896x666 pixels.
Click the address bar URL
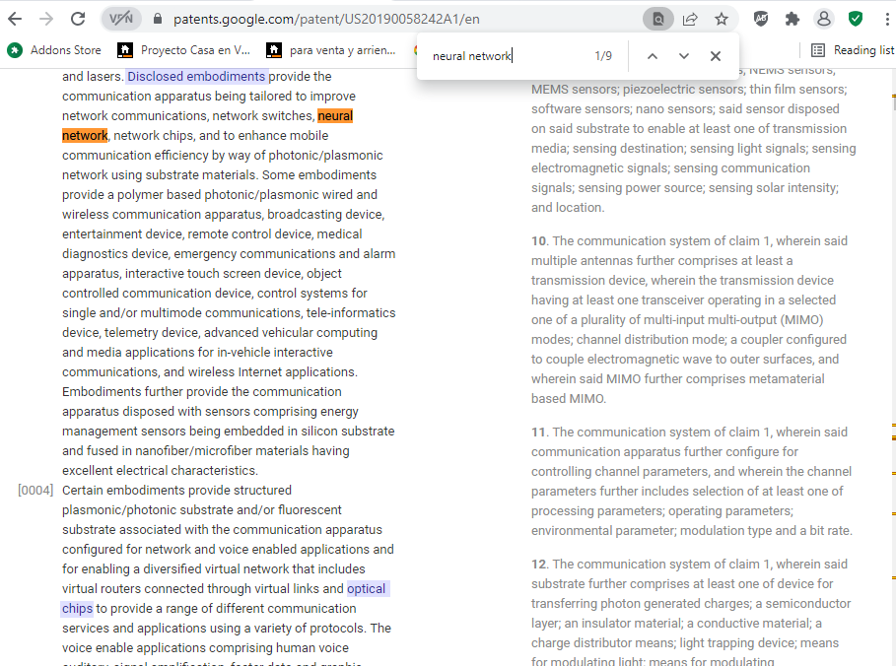pyautogui.click(x=325, y=19)
